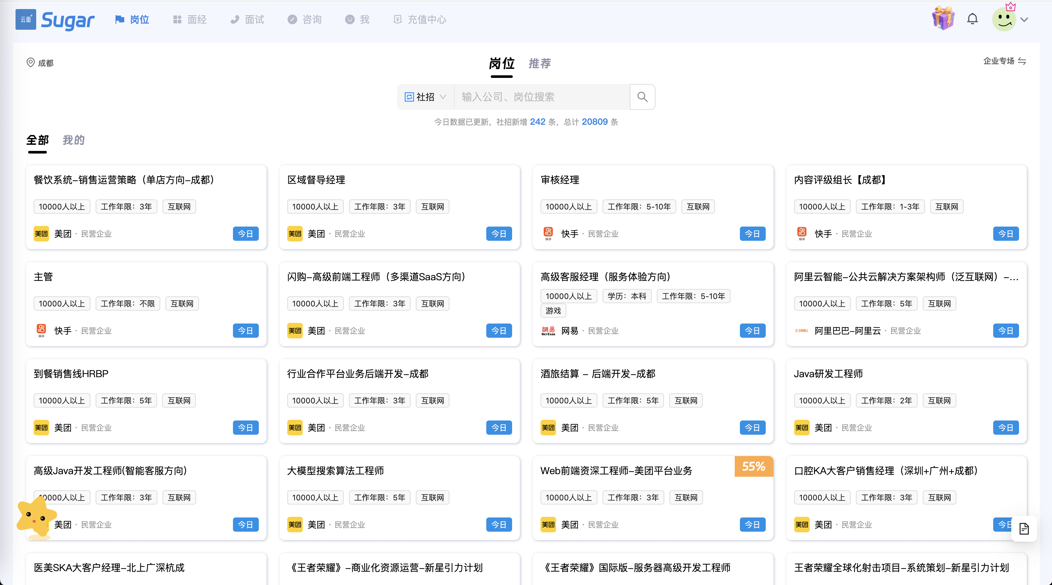
Task: Open 区域督导经理 job card
Action: [x=399, y=207]
